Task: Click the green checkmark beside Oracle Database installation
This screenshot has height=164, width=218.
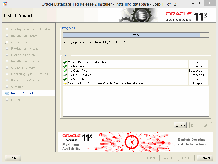Action: pos(65,62)
